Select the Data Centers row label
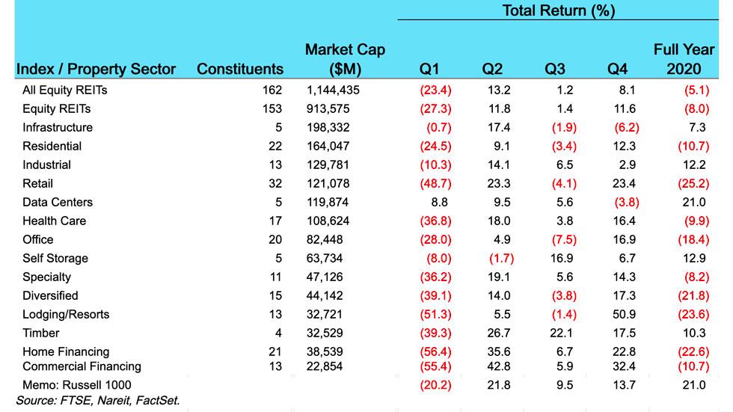This screenshot has width=733, height=412. 58,203
